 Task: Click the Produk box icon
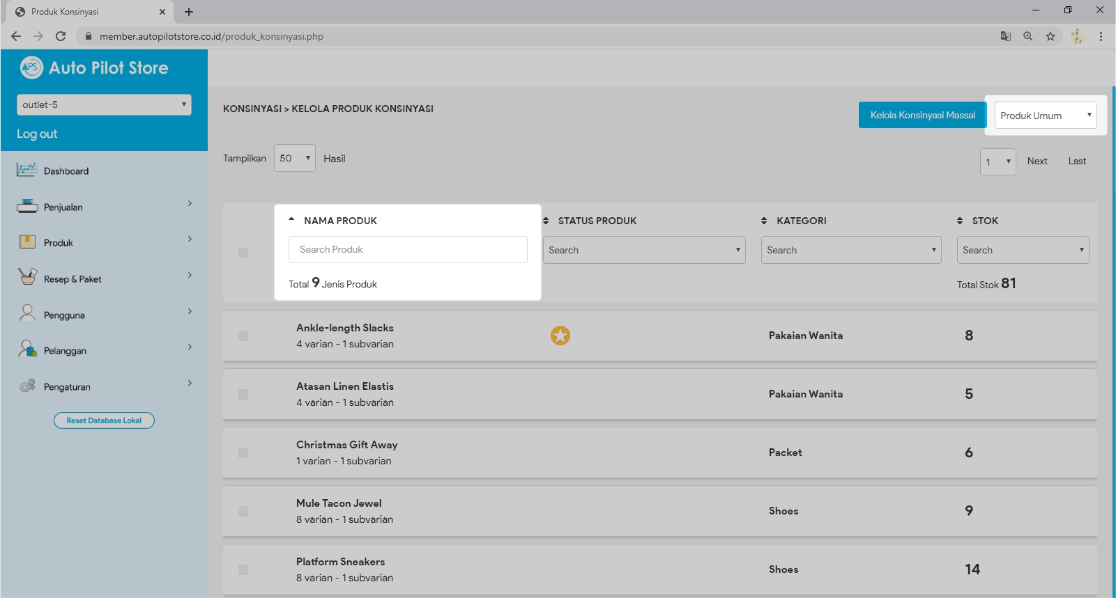click(27, 242)
